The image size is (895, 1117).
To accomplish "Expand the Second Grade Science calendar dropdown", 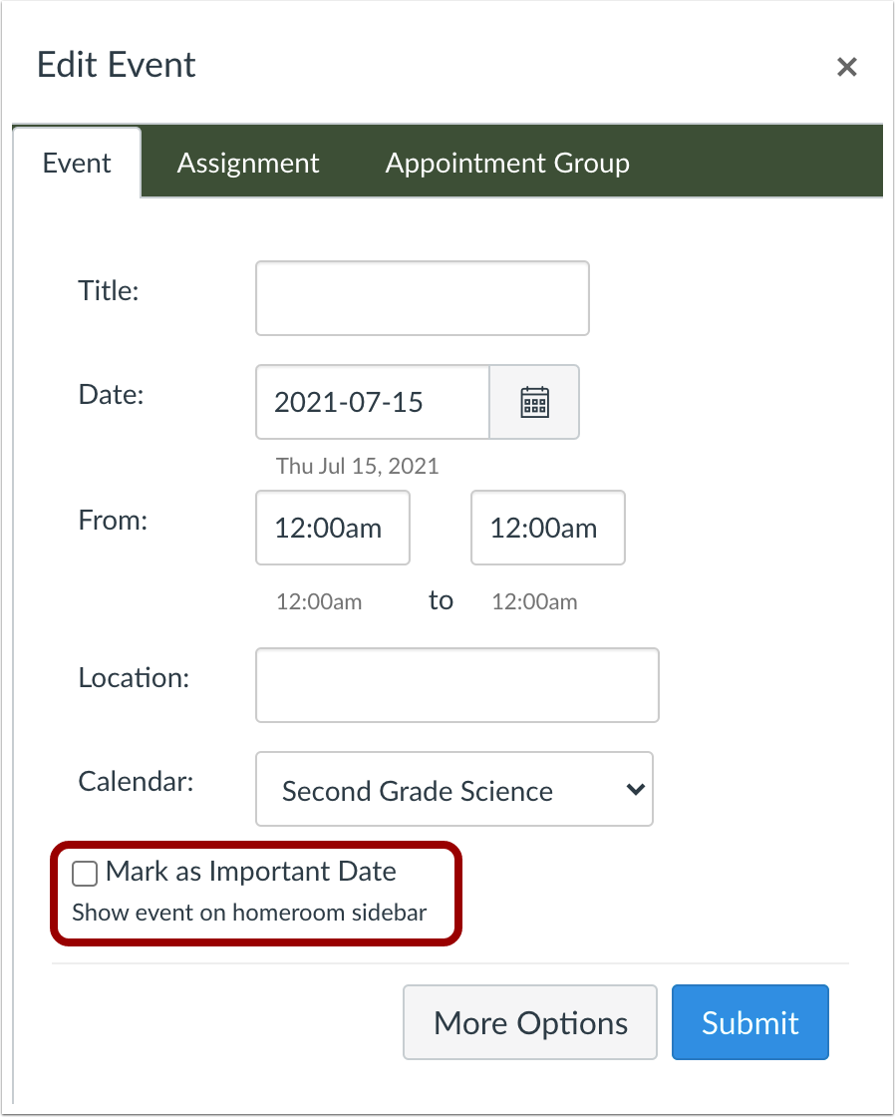I will click(453, 790).
